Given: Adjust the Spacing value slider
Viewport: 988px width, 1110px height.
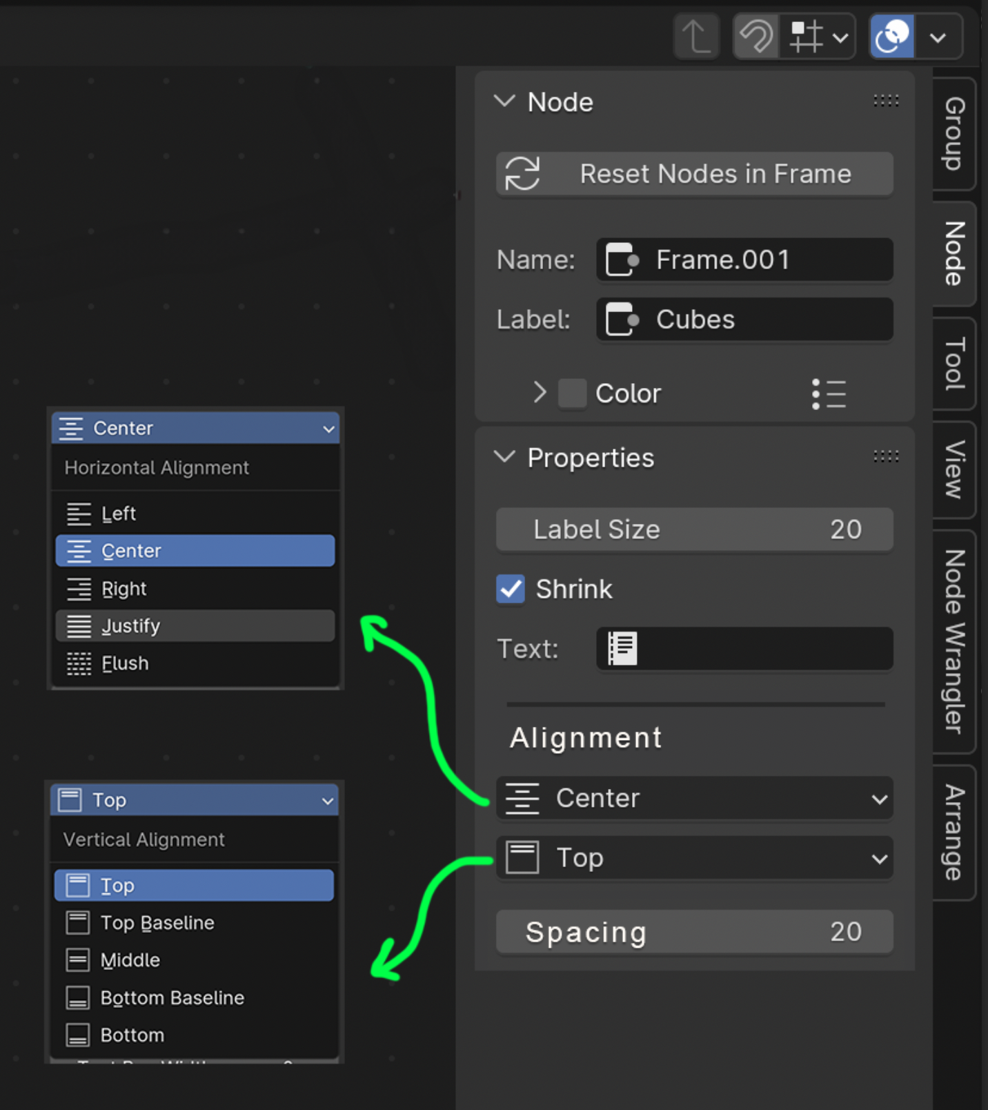Looking at the screenshot, I should tap(695, 932).
